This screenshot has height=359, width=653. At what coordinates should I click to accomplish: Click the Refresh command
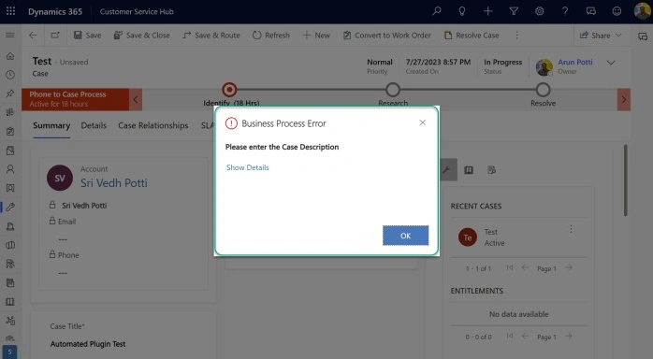(270, 36)
